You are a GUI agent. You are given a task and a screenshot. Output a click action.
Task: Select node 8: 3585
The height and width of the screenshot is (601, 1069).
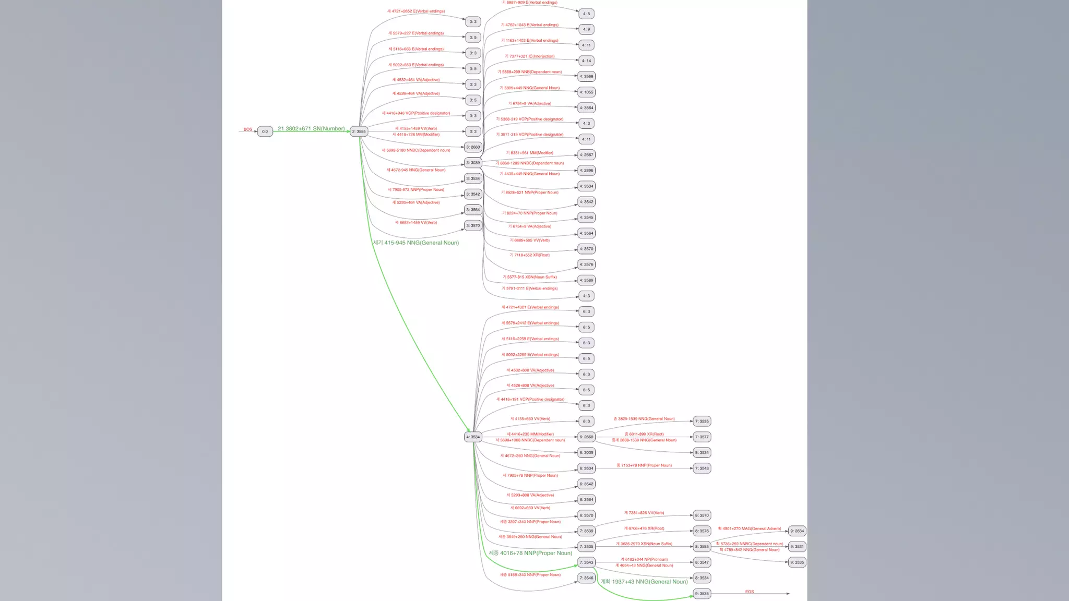tap(702, 547)
